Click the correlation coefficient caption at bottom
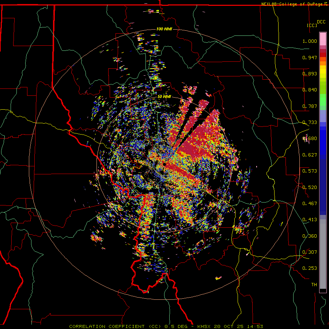The width and height of the screenshot is (329, 329). (166, 326)
